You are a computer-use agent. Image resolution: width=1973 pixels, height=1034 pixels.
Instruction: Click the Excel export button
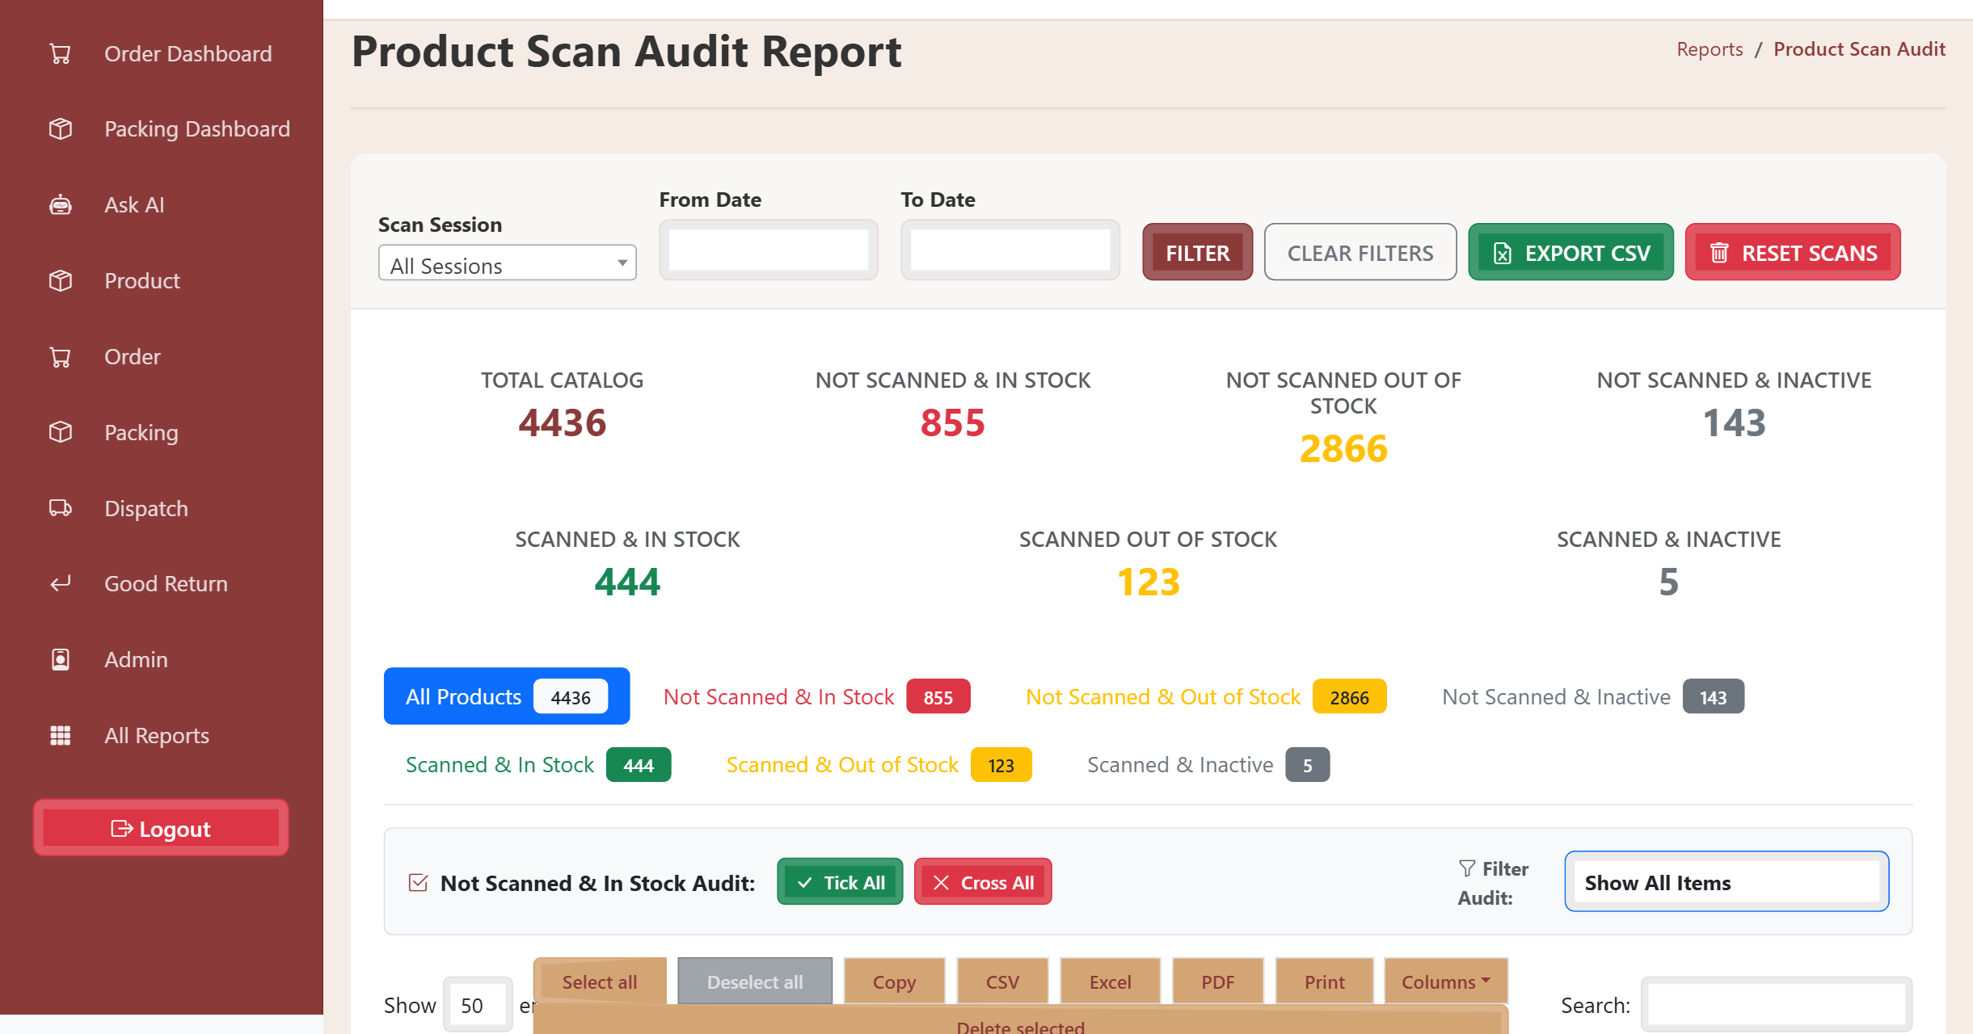coord(1110,981)
